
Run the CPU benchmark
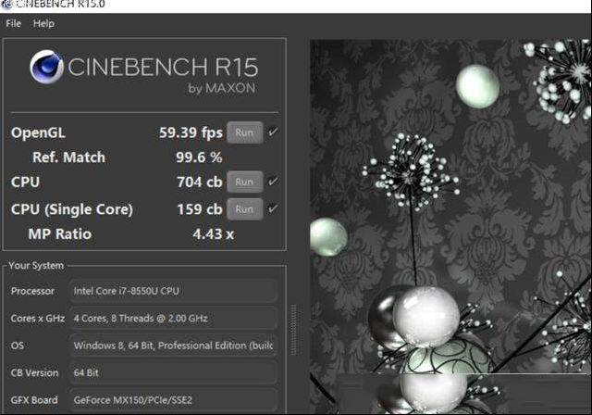coord(244,182)
